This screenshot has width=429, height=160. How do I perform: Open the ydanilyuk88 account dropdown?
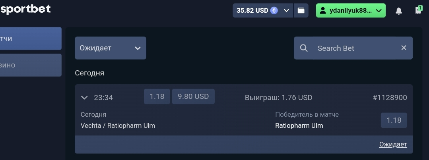click(x=380, y=11)
